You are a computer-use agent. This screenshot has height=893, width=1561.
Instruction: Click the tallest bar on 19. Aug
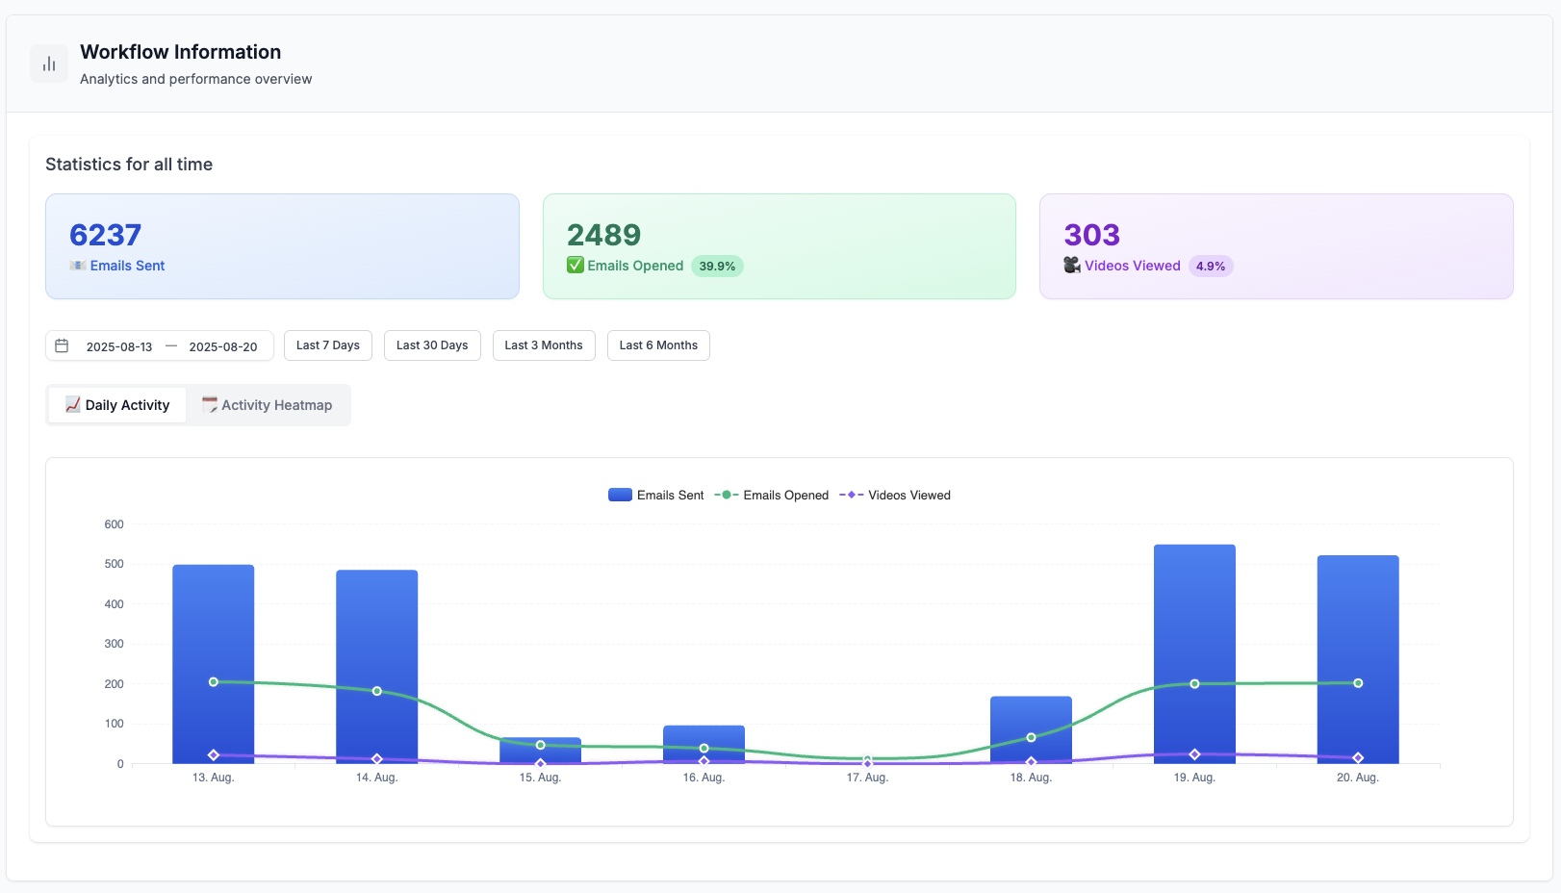point(1193,654)
